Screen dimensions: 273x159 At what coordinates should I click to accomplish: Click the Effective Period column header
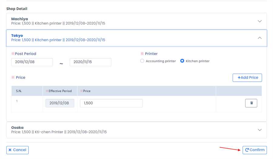[60, 91]
